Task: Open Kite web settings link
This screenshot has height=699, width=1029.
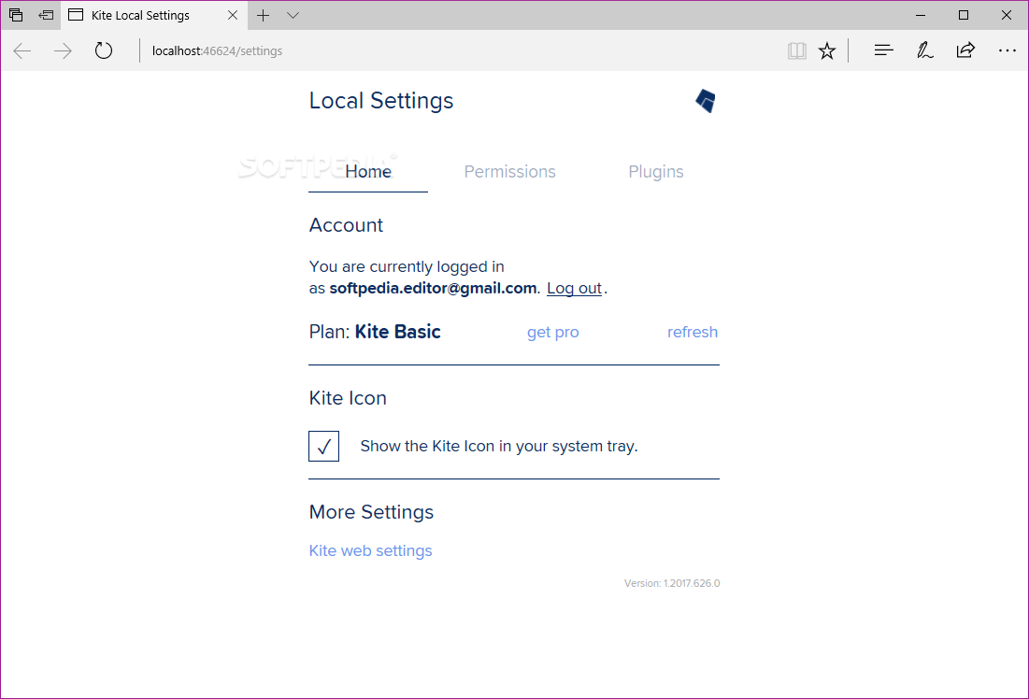Action: [x=371, y=550]
